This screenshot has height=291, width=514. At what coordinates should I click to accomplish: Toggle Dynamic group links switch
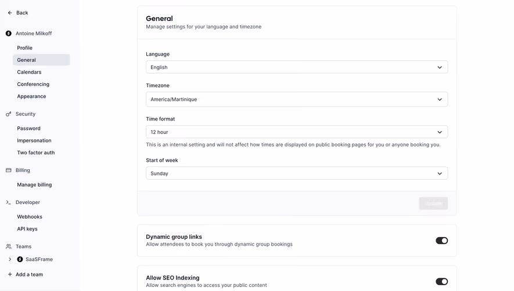point(441,241)
